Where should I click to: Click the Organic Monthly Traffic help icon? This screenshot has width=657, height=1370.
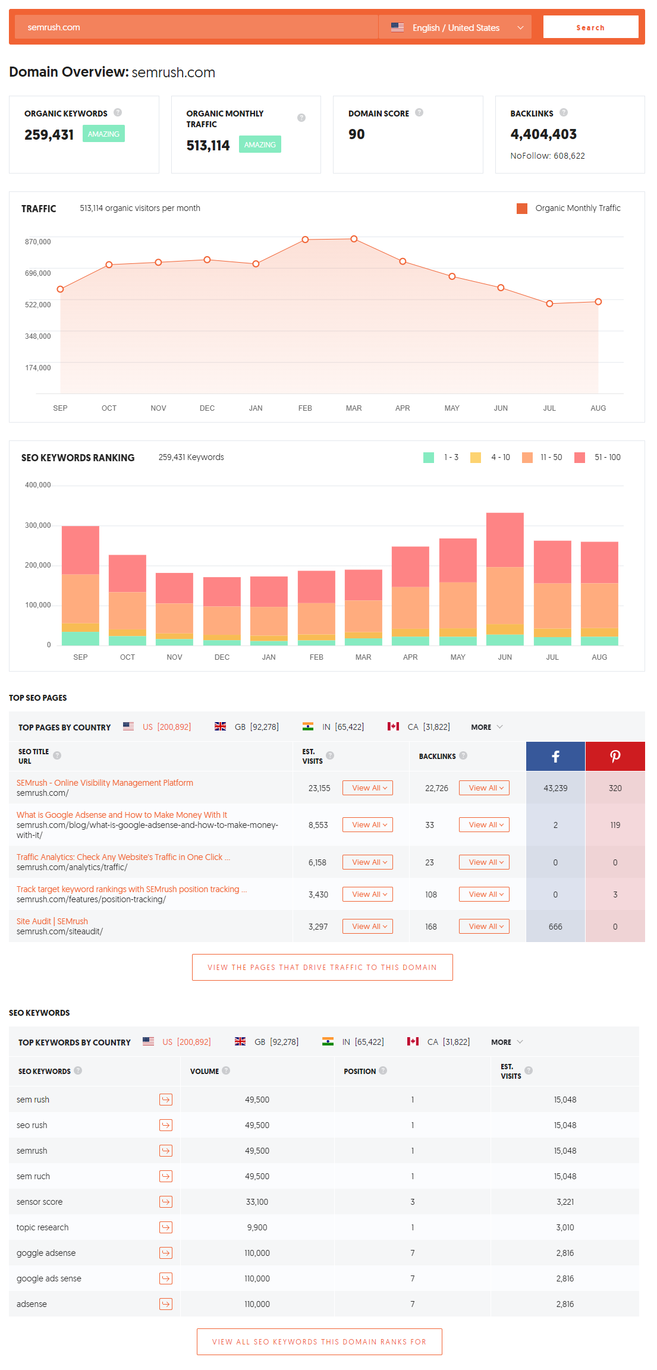pyautogui.click(x=301, y=118)
